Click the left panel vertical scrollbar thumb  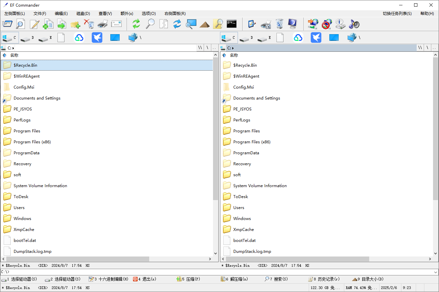point(216,129)
